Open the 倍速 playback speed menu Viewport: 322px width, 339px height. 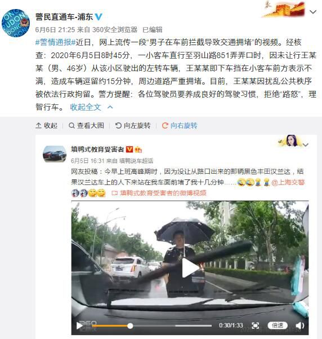click(x=278, y=325)
